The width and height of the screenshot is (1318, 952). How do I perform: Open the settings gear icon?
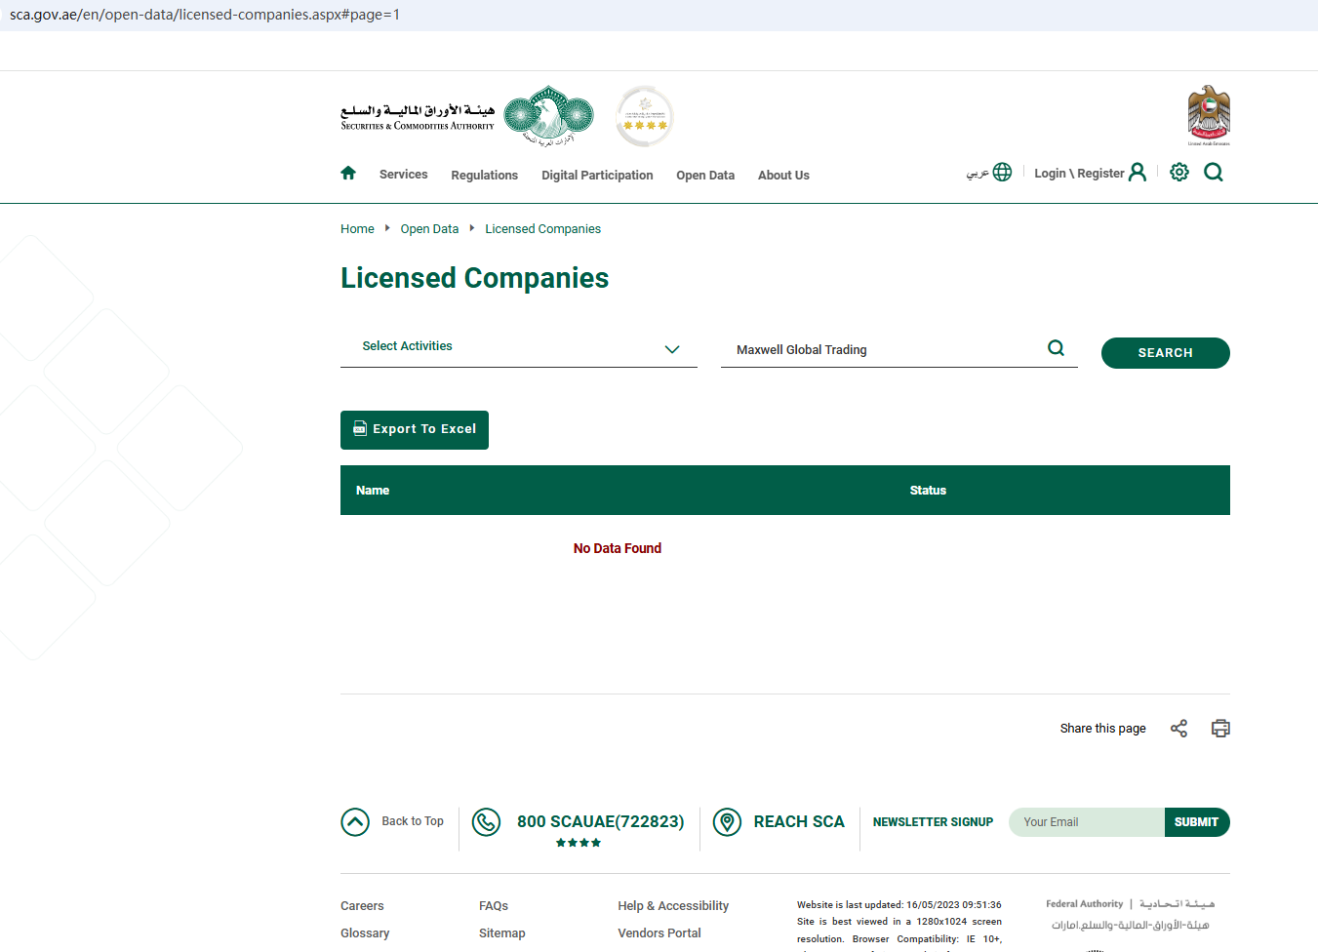pyautogui.click(x=1179, y=173)
